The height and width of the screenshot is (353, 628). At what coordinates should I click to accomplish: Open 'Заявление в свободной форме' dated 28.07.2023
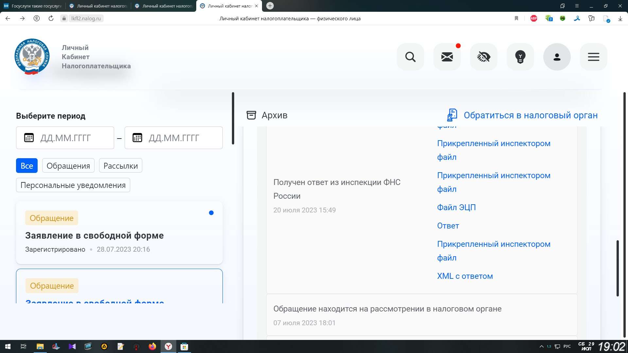[95, 235]
